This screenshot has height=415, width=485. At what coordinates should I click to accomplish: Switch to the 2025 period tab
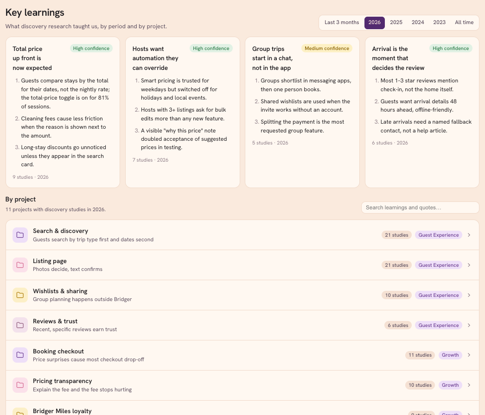(396, 23)
